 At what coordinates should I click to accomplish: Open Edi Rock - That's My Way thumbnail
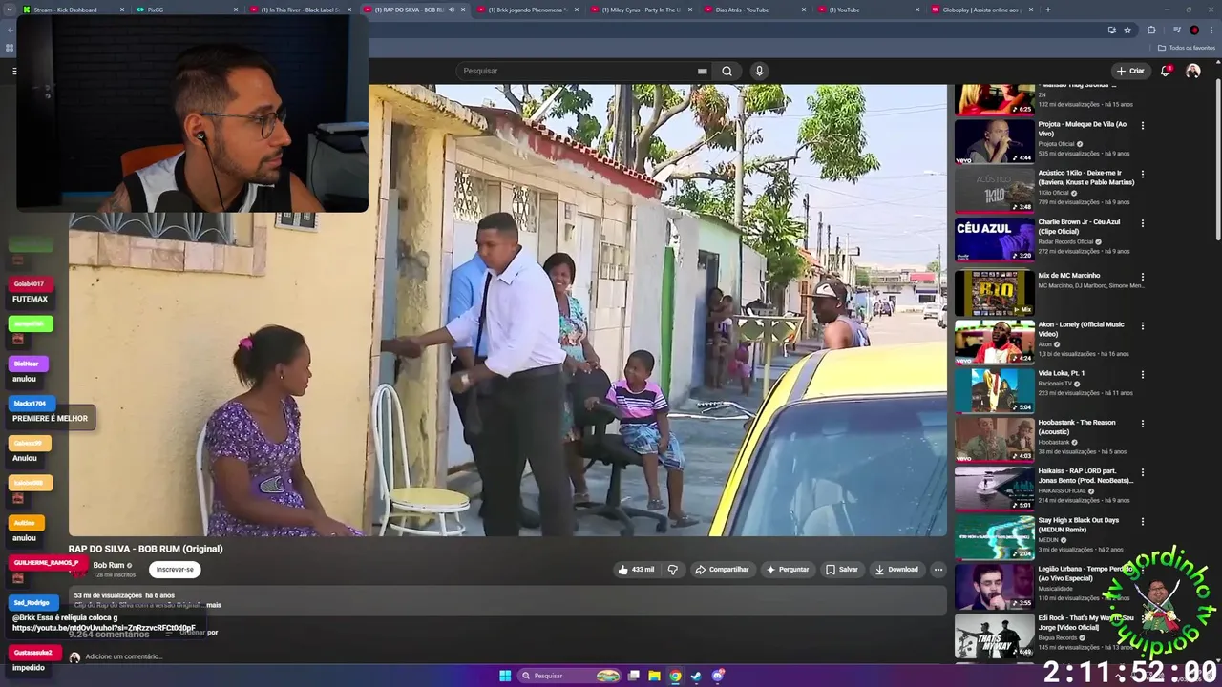pyautogui.click(x=994, y=635)
